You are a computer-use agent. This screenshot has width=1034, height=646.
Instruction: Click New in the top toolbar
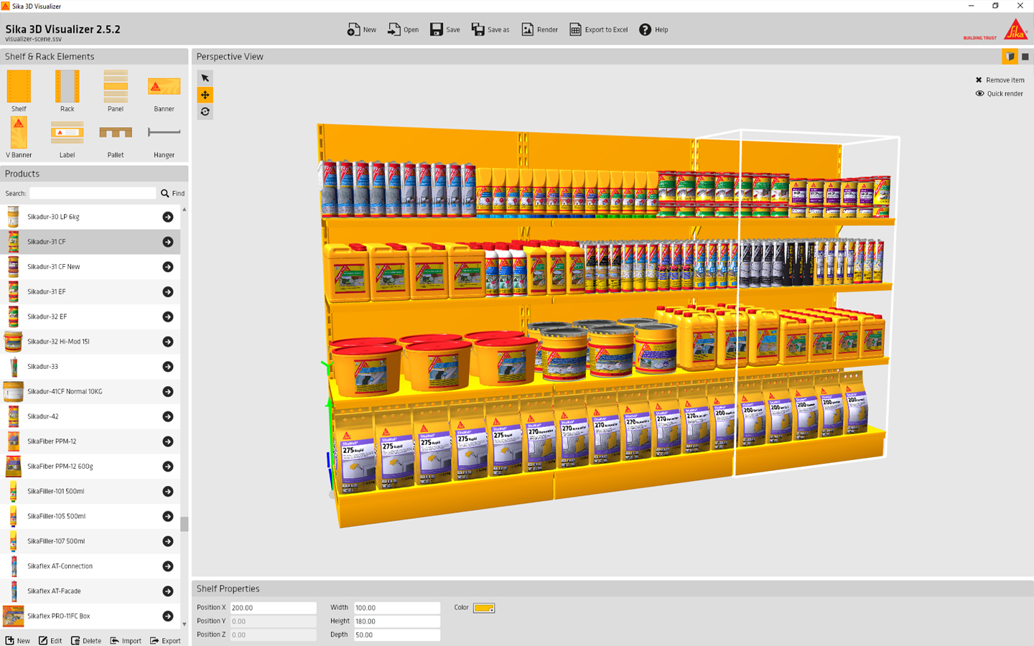pos(362,29)
